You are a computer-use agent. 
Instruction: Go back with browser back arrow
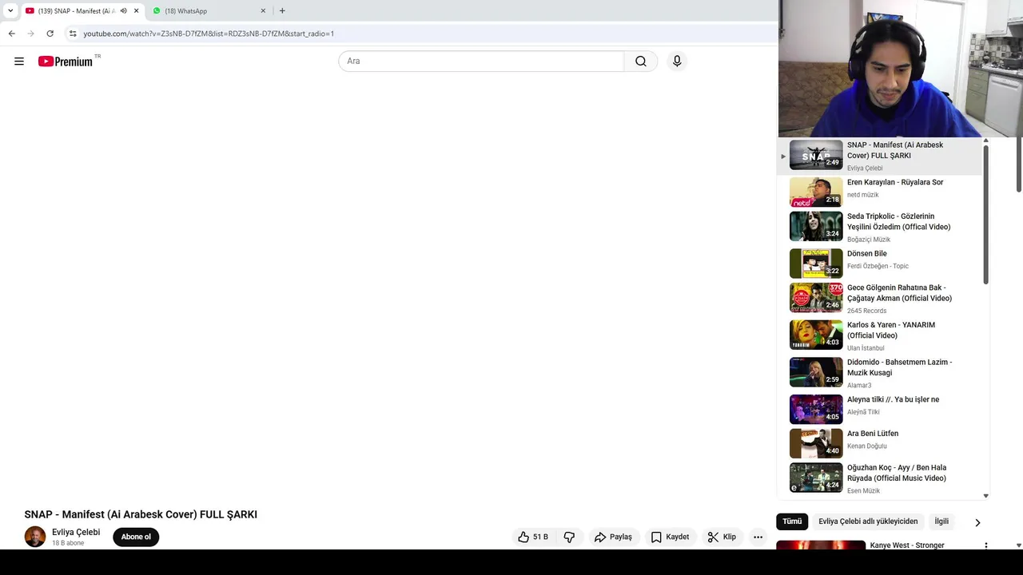12,34
